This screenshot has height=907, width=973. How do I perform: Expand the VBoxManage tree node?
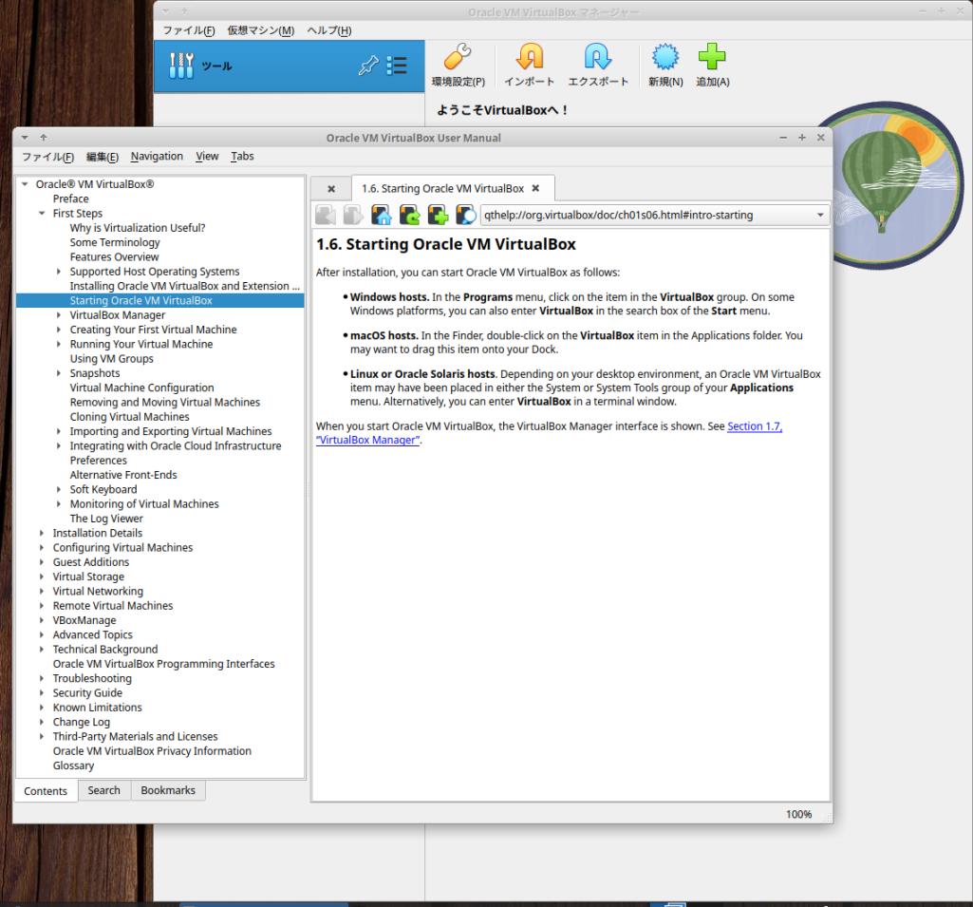[42, 620]
